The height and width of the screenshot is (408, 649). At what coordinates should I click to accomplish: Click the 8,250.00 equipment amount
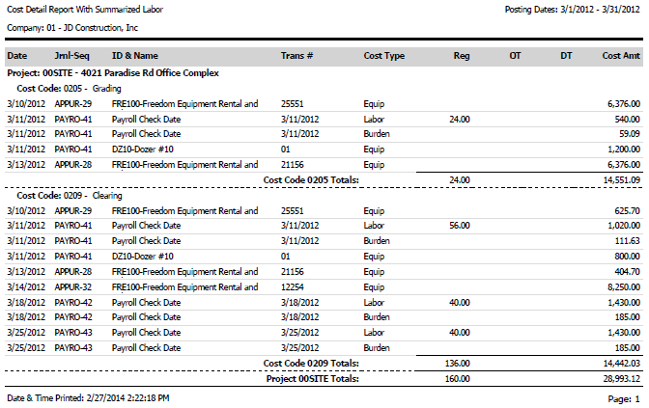(x=624, y=286)
